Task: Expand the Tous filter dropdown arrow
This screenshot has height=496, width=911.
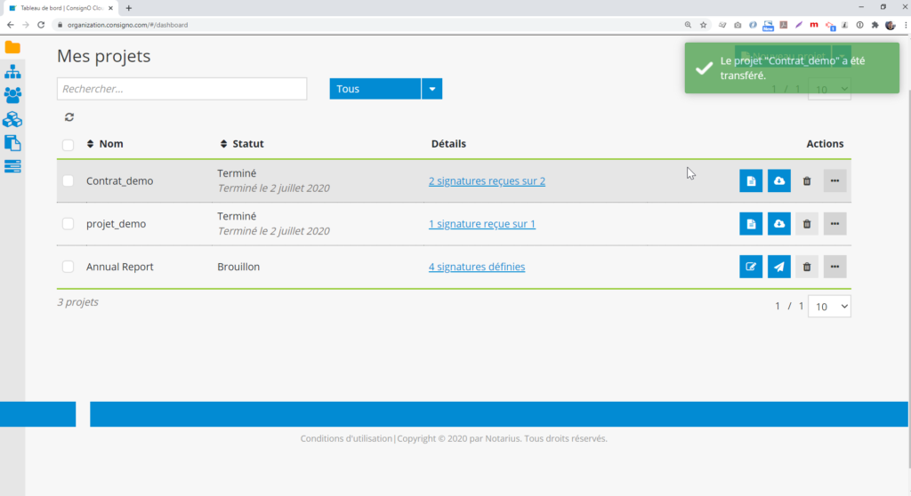Action: pyautogui.click(x=431, y=89)
